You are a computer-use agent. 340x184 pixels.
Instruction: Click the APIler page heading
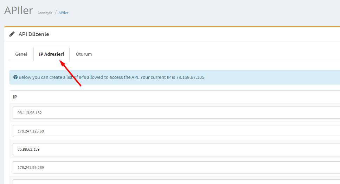19,10
